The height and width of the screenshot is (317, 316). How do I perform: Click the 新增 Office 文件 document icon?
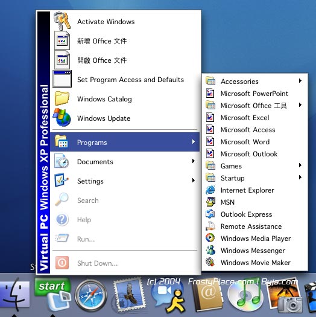point(62,40)
